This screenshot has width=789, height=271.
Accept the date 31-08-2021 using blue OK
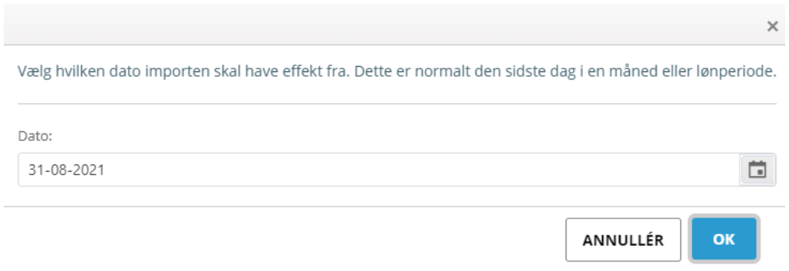click(723, 239)
